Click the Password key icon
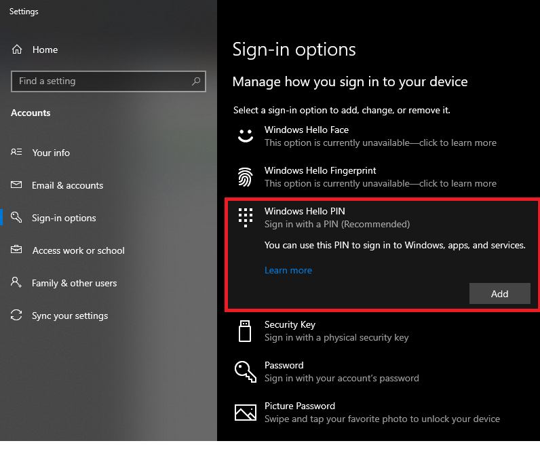540x458 pixels. [246, 372]
